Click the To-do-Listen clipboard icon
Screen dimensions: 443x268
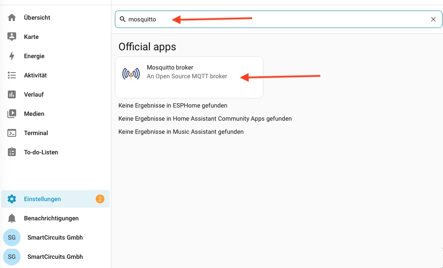pos(12,152)
